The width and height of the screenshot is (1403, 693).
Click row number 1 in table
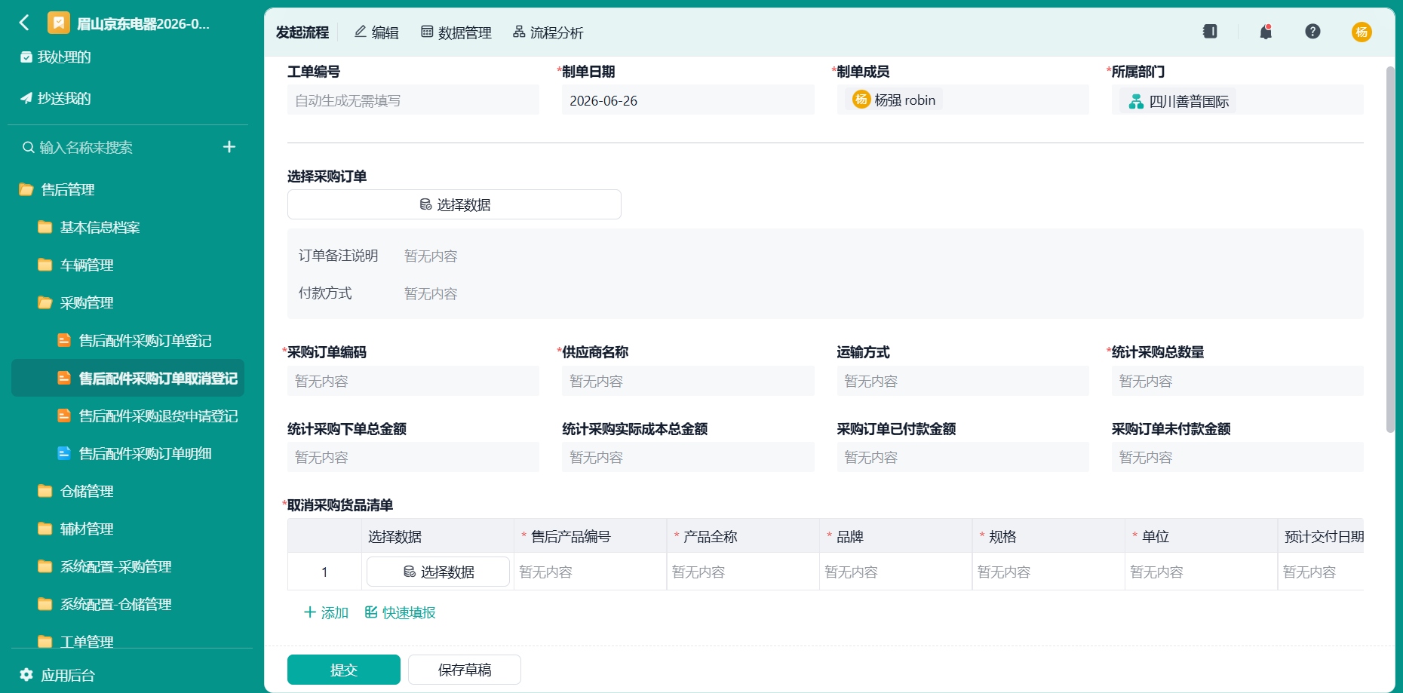tap(324, 572)
